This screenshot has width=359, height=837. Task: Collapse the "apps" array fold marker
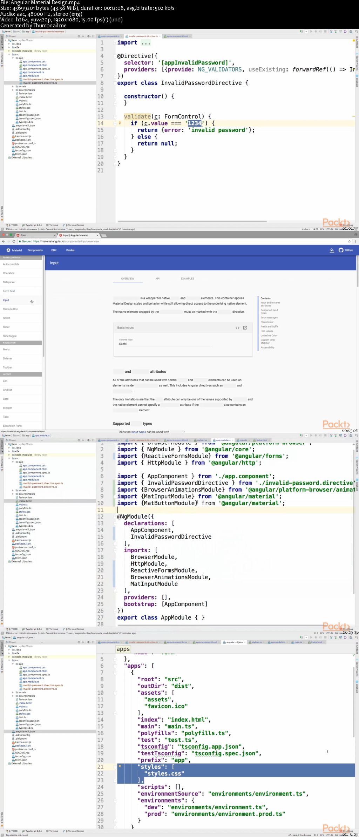tap(115, 666)
